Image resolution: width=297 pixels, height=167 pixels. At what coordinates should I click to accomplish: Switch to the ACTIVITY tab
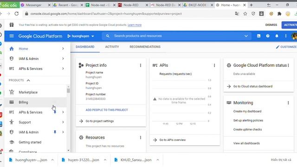112,47
